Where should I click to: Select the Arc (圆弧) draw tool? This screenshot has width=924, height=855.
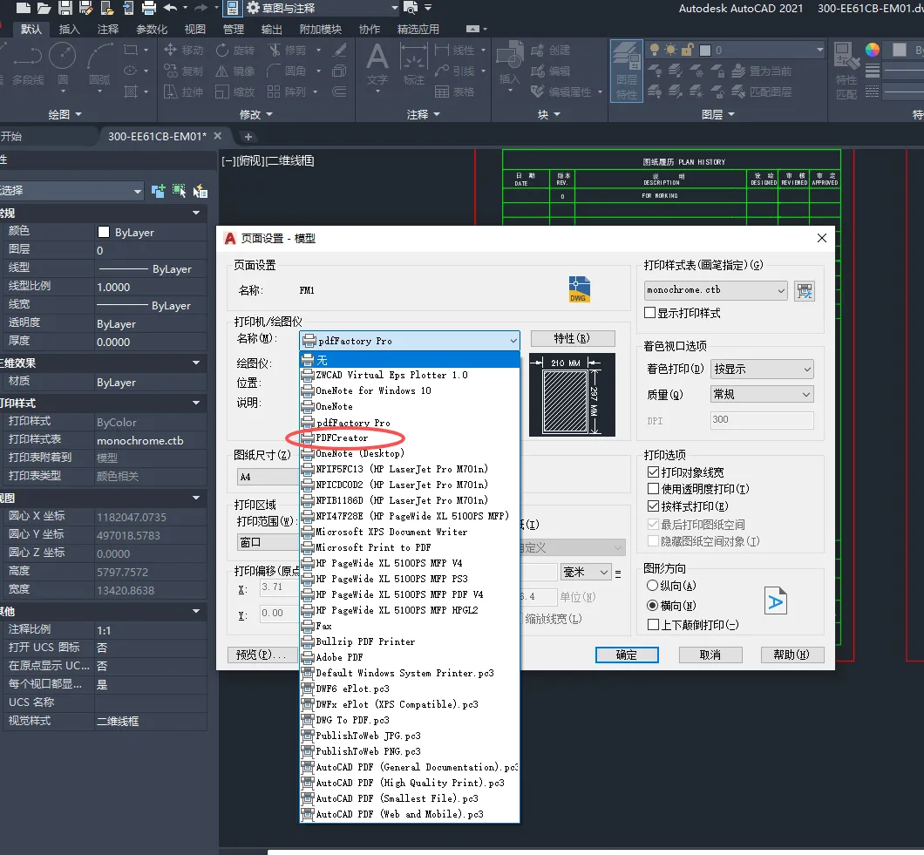(x=99, y=64)
